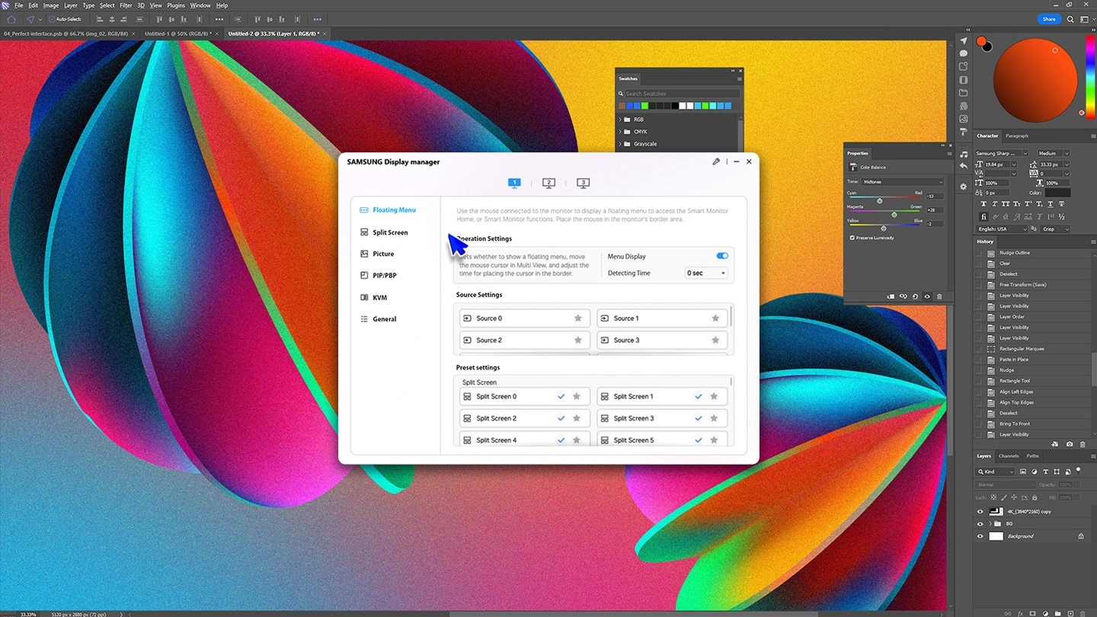Screen dimensions: 1097x617
Task: Select monitor 3 icon in Display manager
Action: (x=583, y=183)
